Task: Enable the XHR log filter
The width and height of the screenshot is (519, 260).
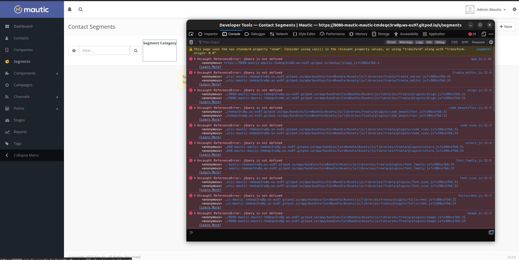Action: pos(465,42)
